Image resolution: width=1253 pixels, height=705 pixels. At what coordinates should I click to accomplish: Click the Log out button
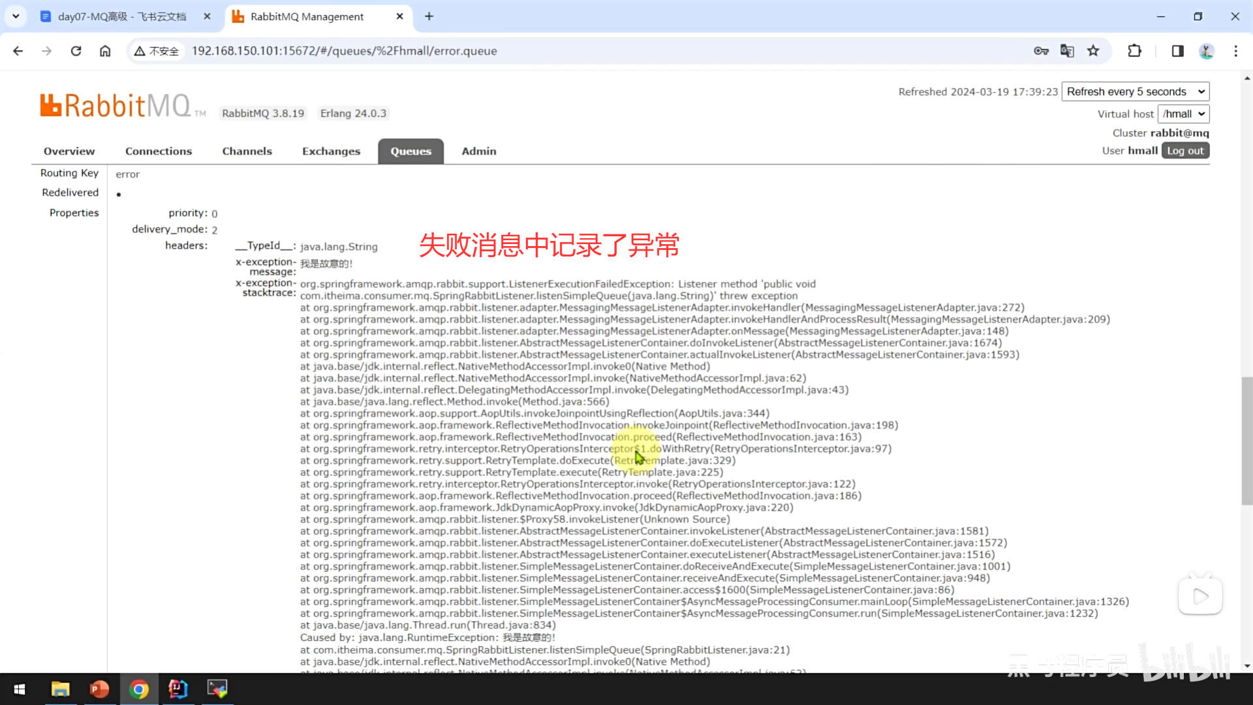(1185, 151)
